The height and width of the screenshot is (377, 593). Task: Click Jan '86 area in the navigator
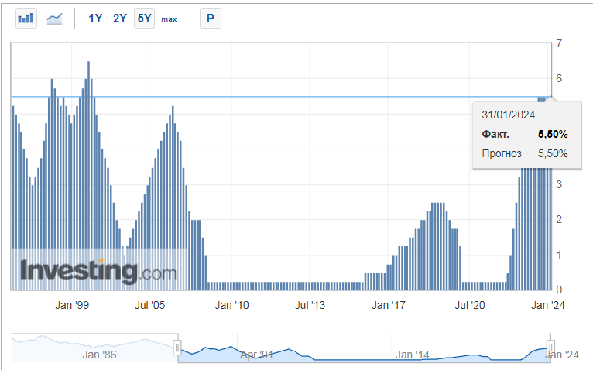coord(99,355)
